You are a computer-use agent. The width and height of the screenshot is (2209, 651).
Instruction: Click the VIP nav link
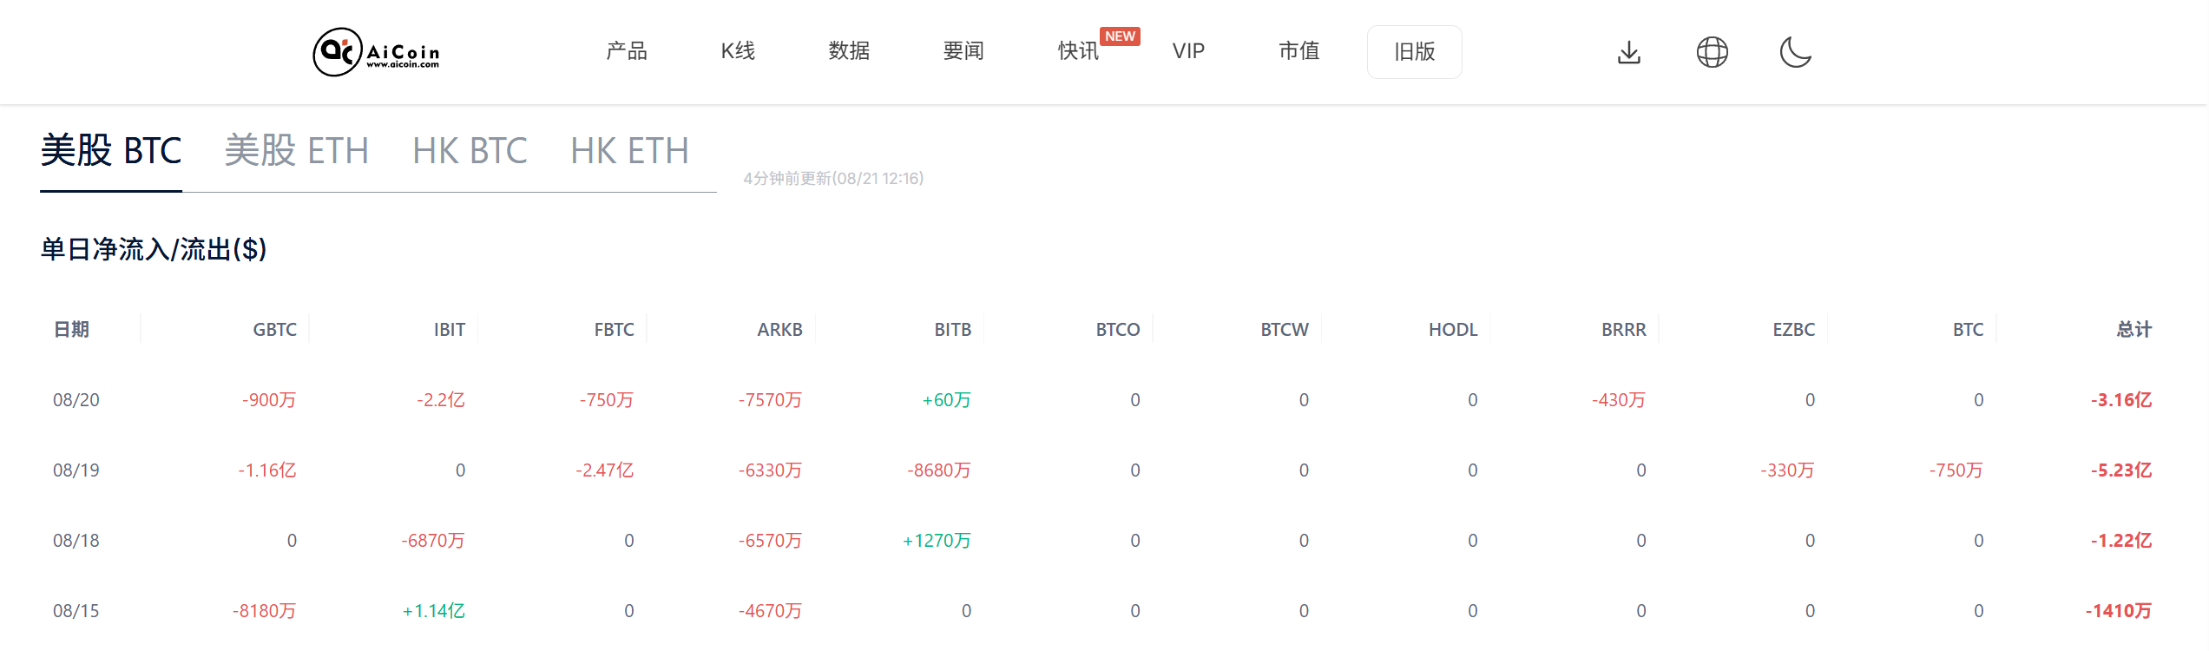pos(1188,51)
